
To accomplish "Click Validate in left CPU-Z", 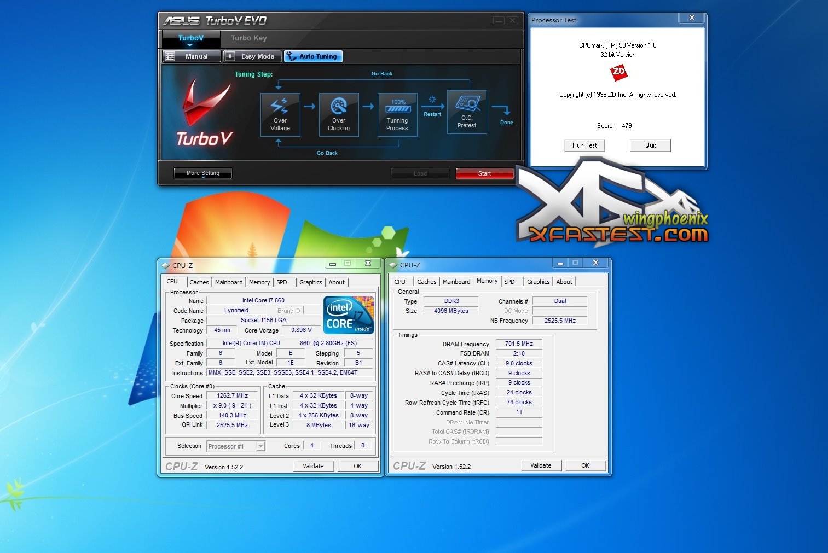I will click(313, 467).
